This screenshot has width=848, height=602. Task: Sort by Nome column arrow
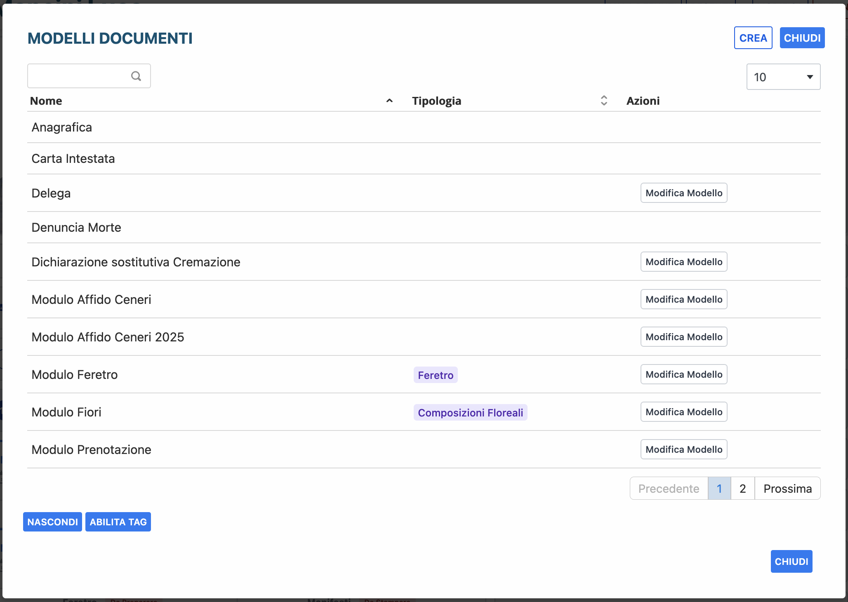click(x=389, y=101)
